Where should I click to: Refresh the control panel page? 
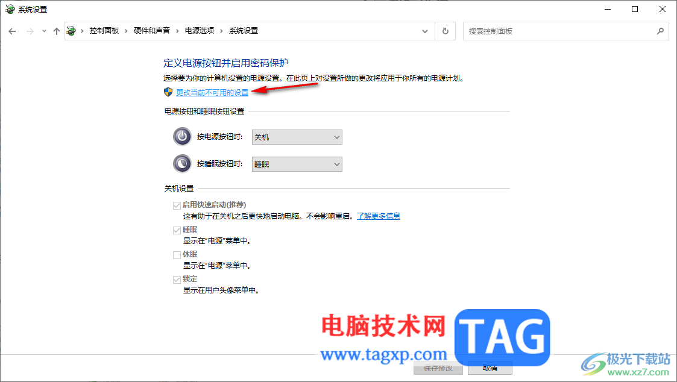pyautogui.click(x=445, y=31)
